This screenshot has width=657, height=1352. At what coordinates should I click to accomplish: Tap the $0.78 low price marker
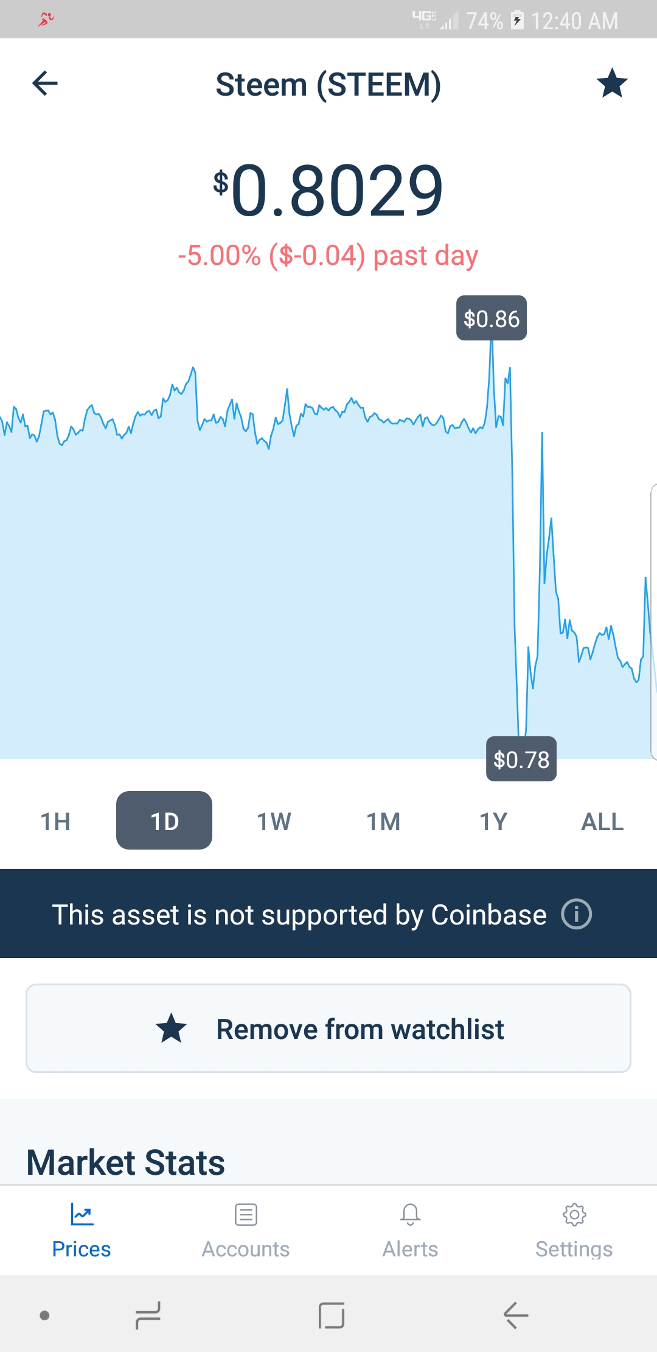coord(521,759)
